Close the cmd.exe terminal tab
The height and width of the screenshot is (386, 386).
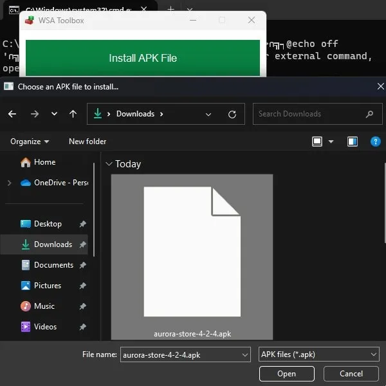pos(143,10)
